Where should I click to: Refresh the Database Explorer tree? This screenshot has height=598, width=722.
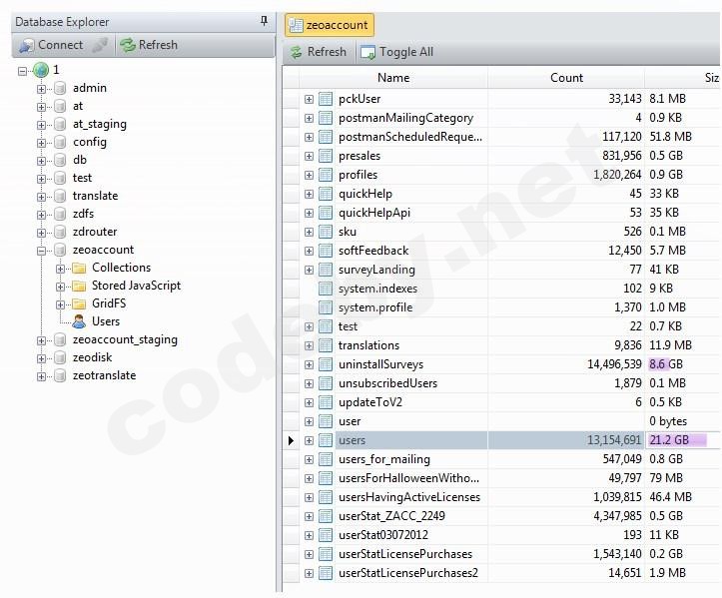click(148, 45)
